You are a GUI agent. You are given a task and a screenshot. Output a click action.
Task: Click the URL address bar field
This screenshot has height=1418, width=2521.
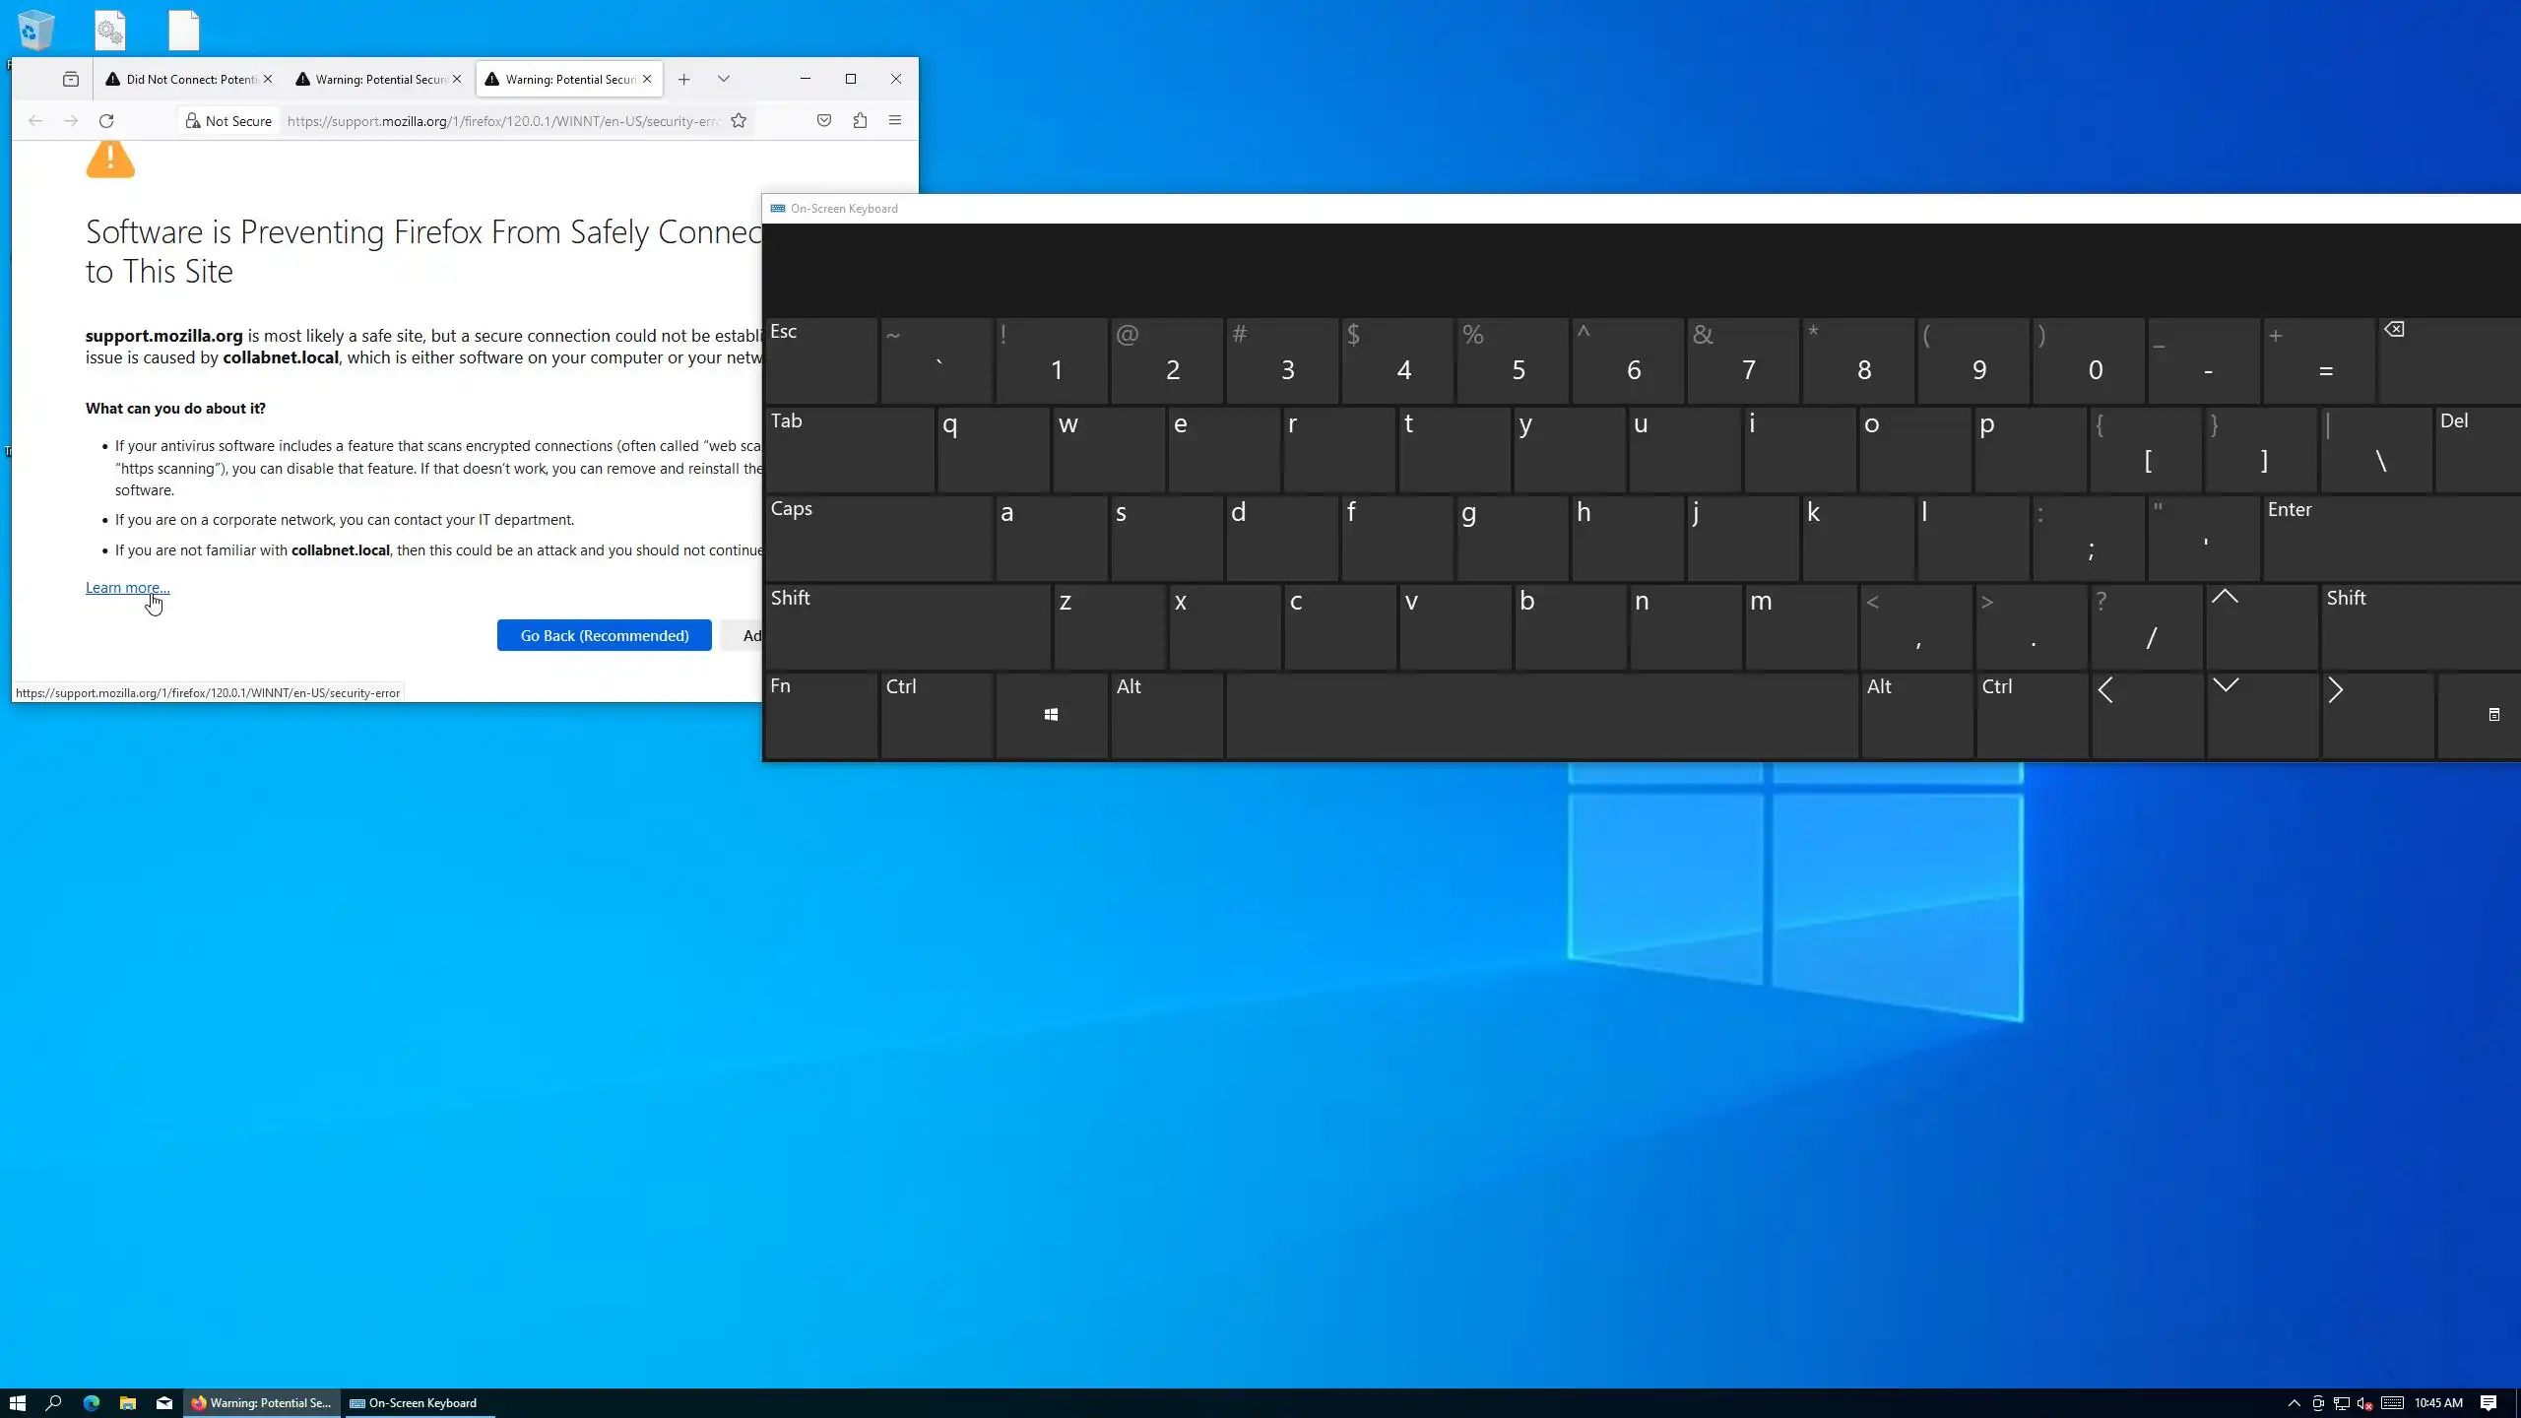502,121
